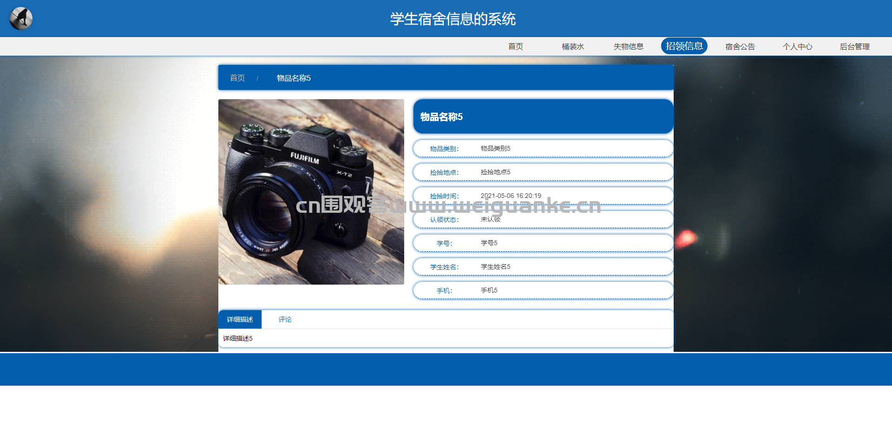892x426 pixels.
Task: Click the 物品名称5 title banner
Action: (x=543, y=116)
